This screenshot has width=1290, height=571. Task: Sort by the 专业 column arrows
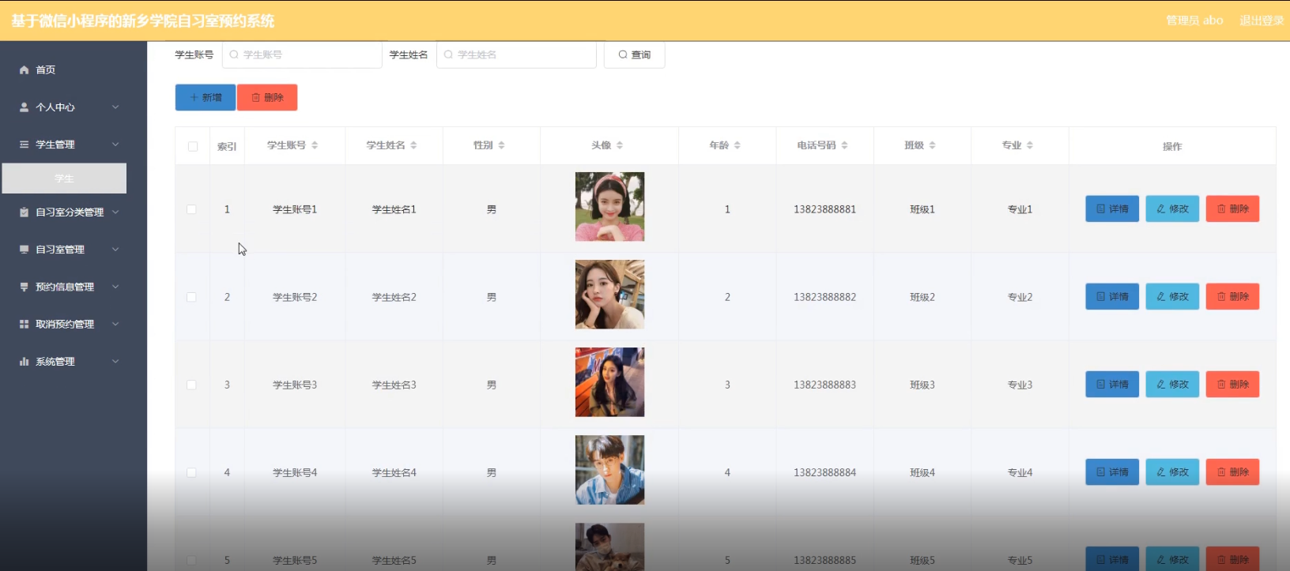(1030, 145)
